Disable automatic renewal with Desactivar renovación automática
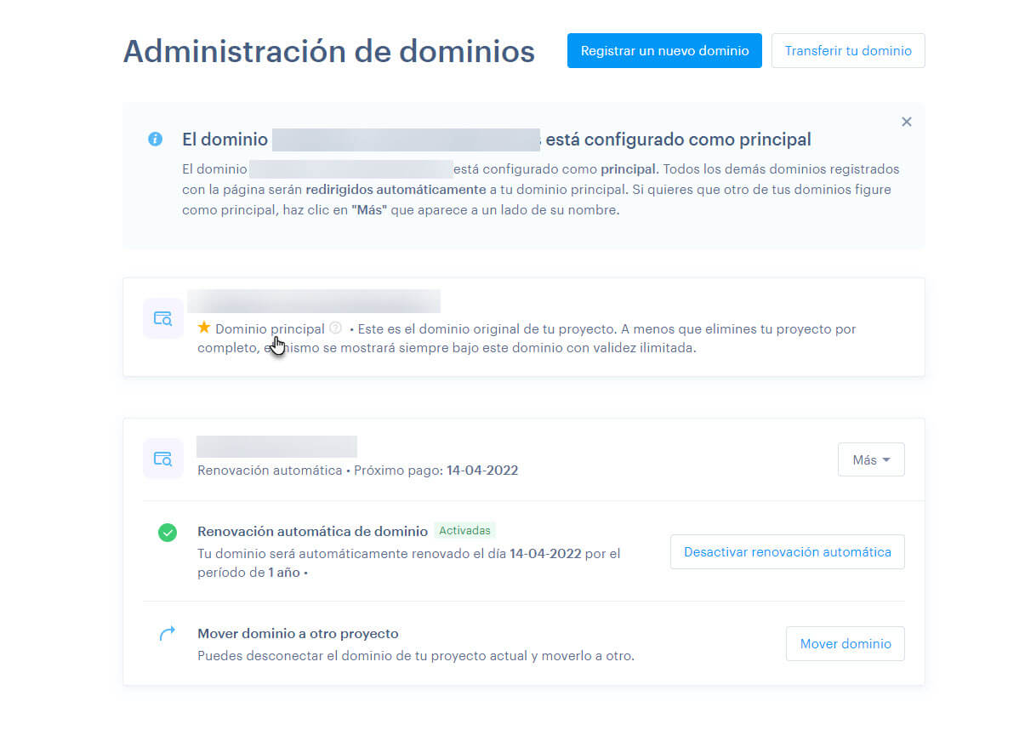The height and width of the screenshot is (753, 1025). coord(787,551)
